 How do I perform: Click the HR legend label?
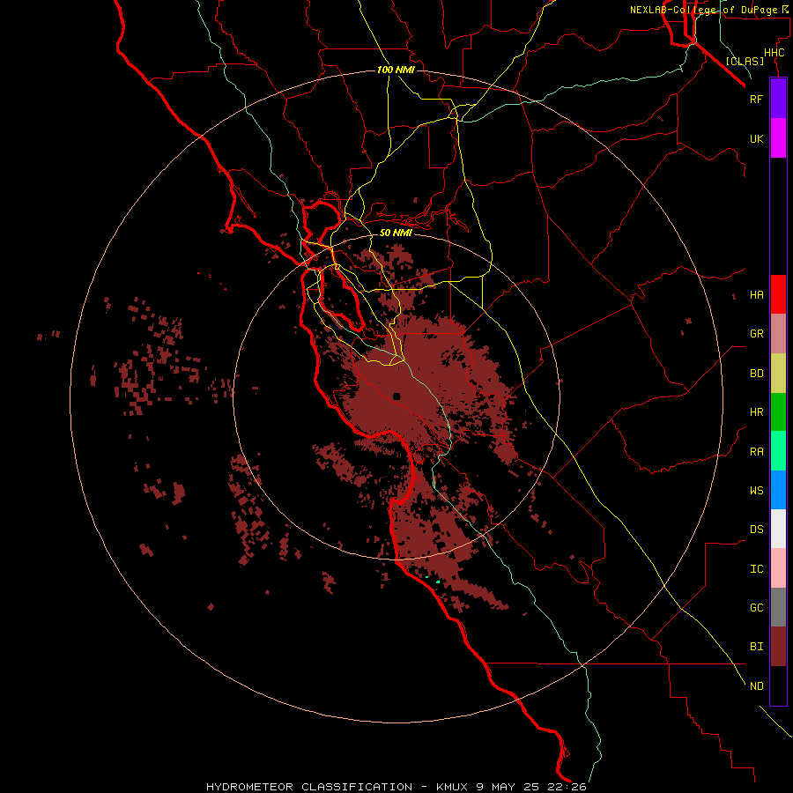click(756, 412)
